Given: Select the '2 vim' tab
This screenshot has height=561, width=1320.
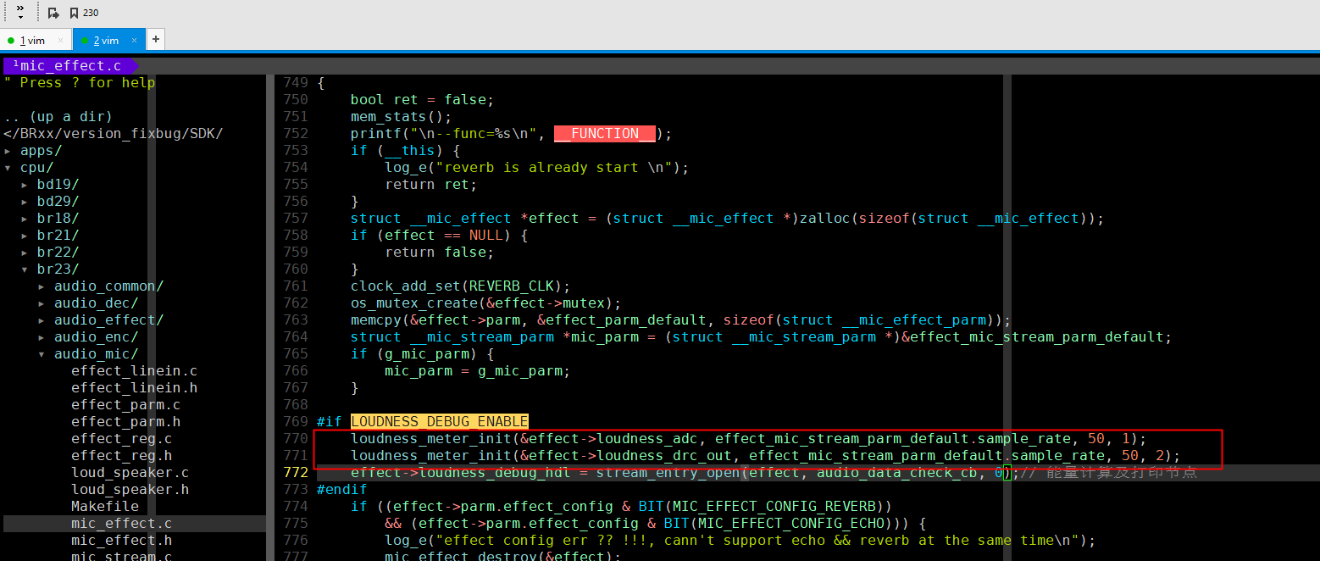Looking at the screenshot, I should click(x=107, y=40).
